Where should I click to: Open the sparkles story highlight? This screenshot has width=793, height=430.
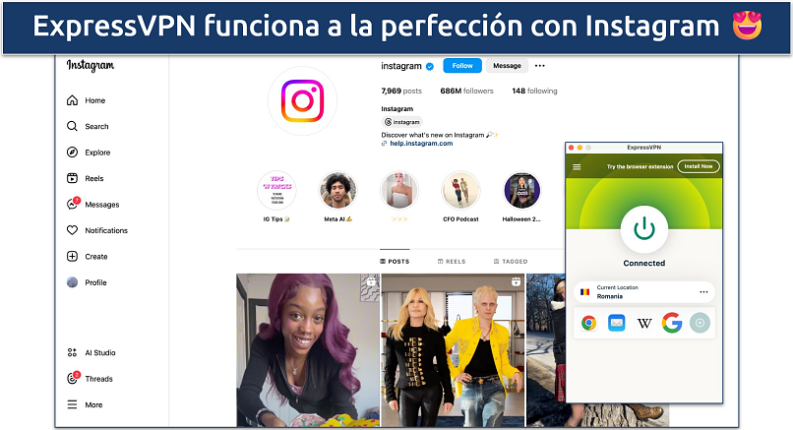(x=399, y=190)
